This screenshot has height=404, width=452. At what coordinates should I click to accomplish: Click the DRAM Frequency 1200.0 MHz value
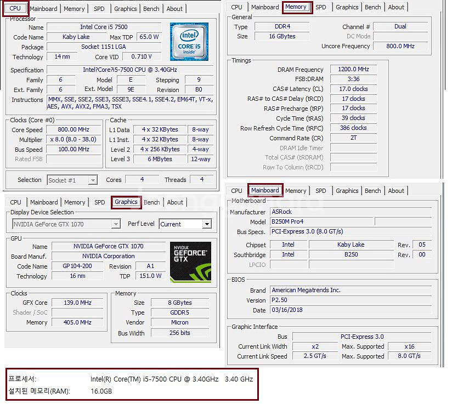[353, 70]
